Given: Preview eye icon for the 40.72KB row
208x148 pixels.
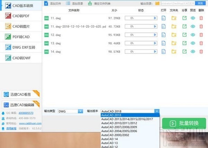Looking at the screenshot, I should pyautogui.click(x=193, y=26).
